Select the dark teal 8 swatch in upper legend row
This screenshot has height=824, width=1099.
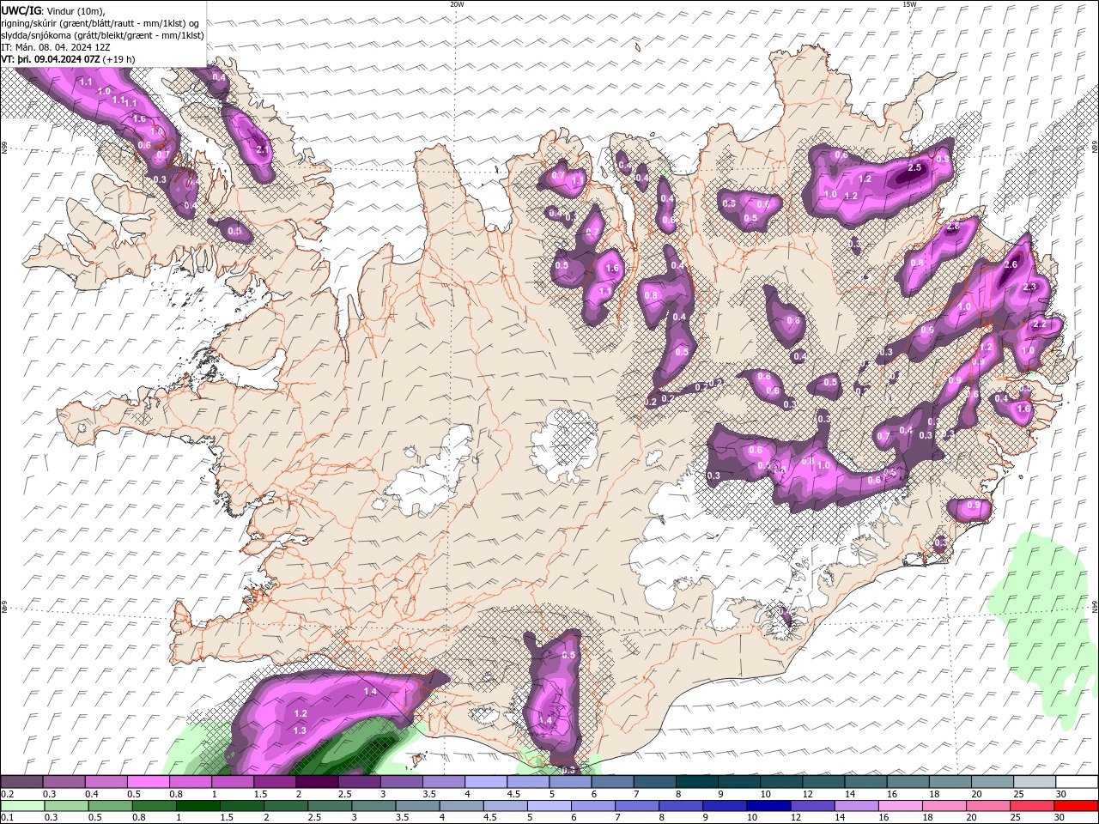(x=696, y=782)
